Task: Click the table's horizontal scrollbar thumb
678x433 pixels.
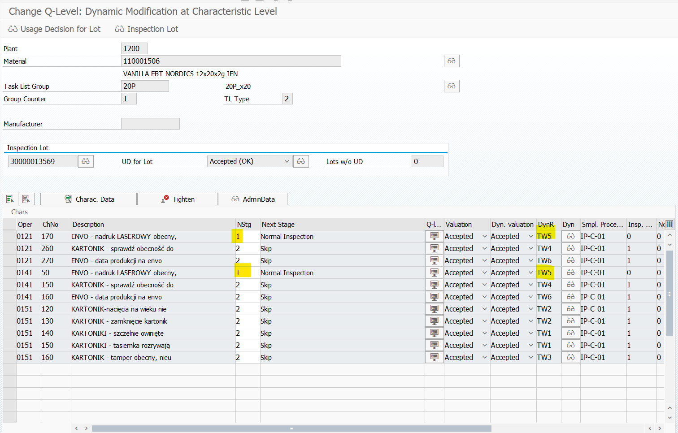Action: (x=291, y=428)
